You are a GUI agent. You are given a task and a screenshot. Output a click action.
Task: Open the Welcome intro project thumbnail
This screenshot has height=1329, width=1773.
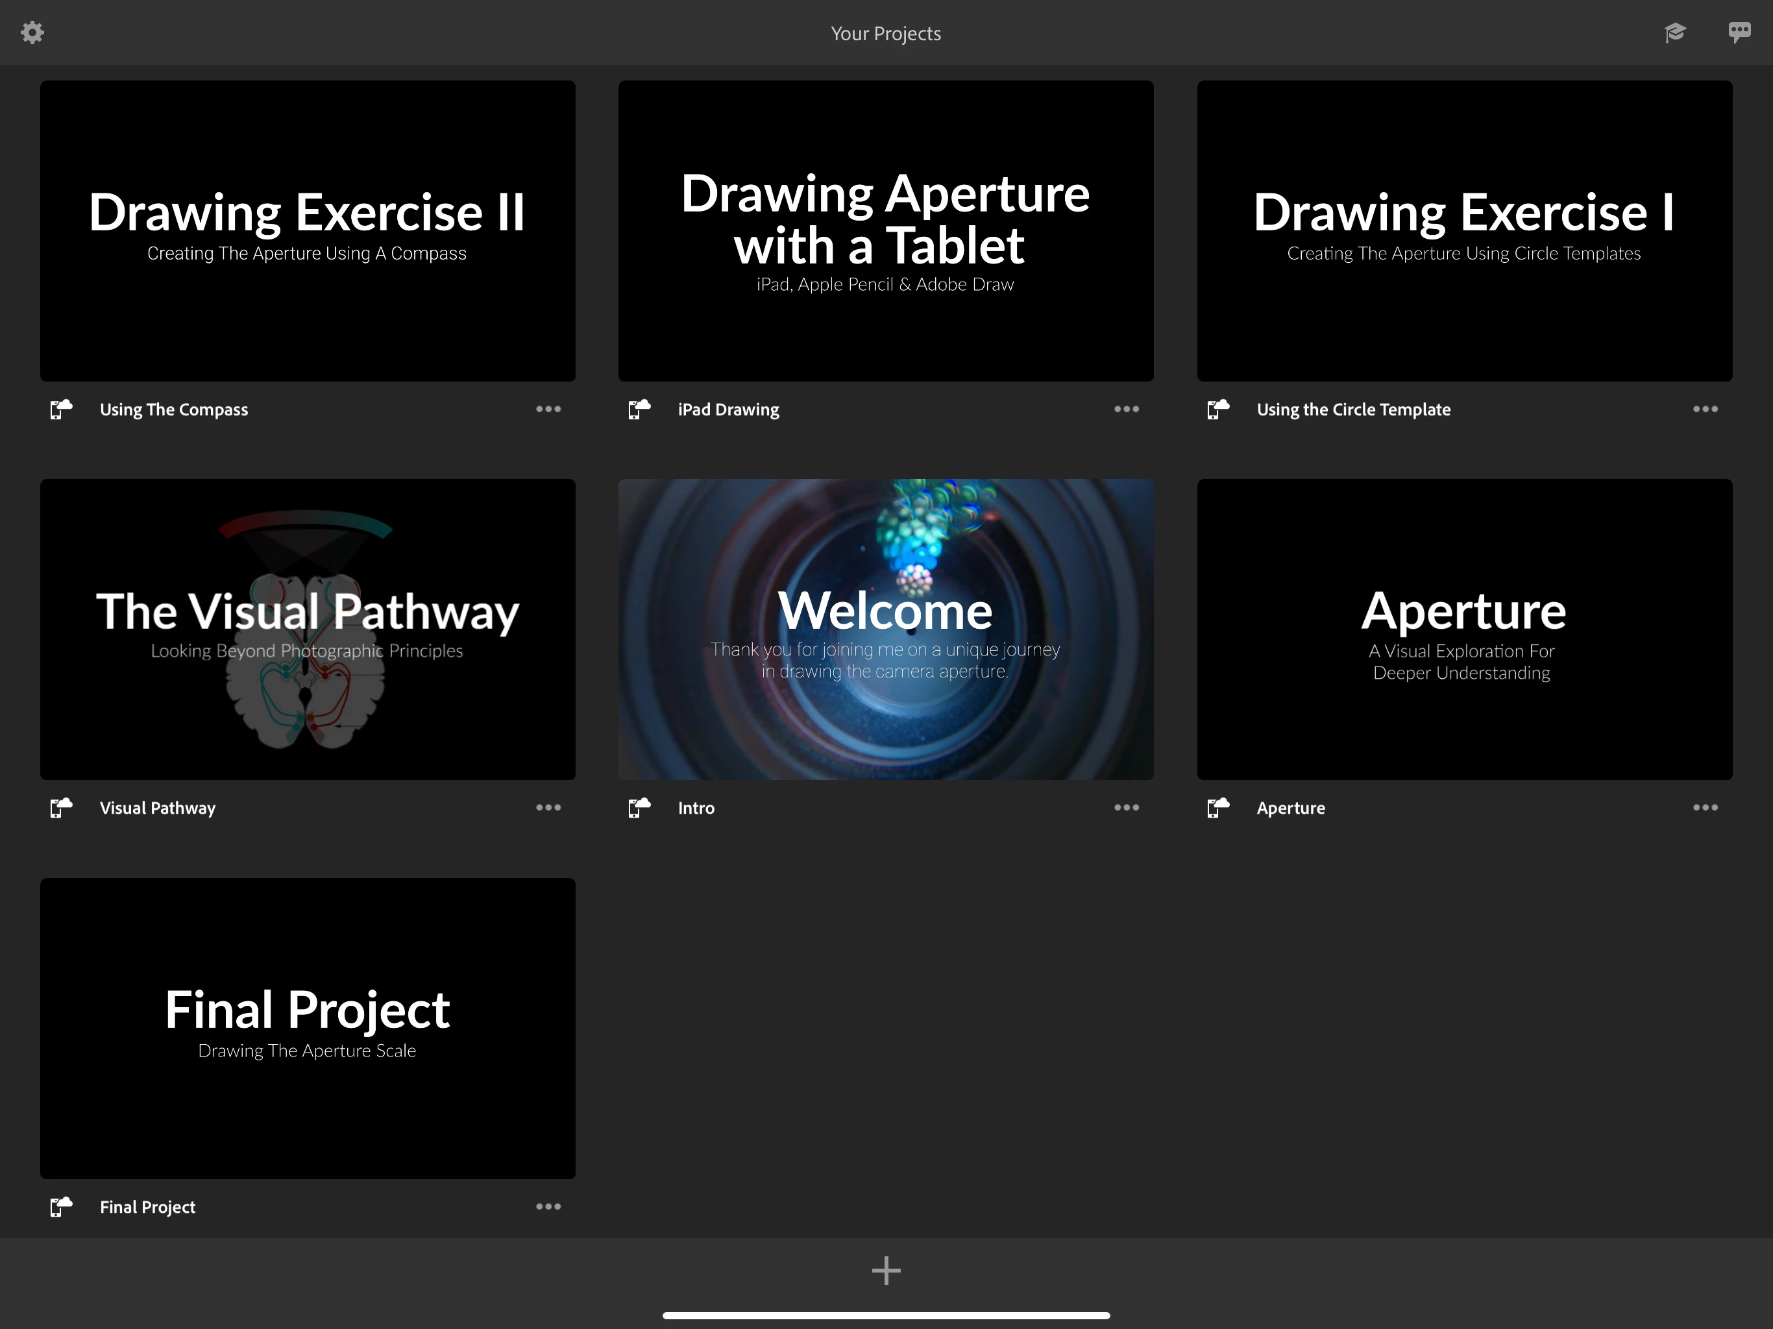886,629
